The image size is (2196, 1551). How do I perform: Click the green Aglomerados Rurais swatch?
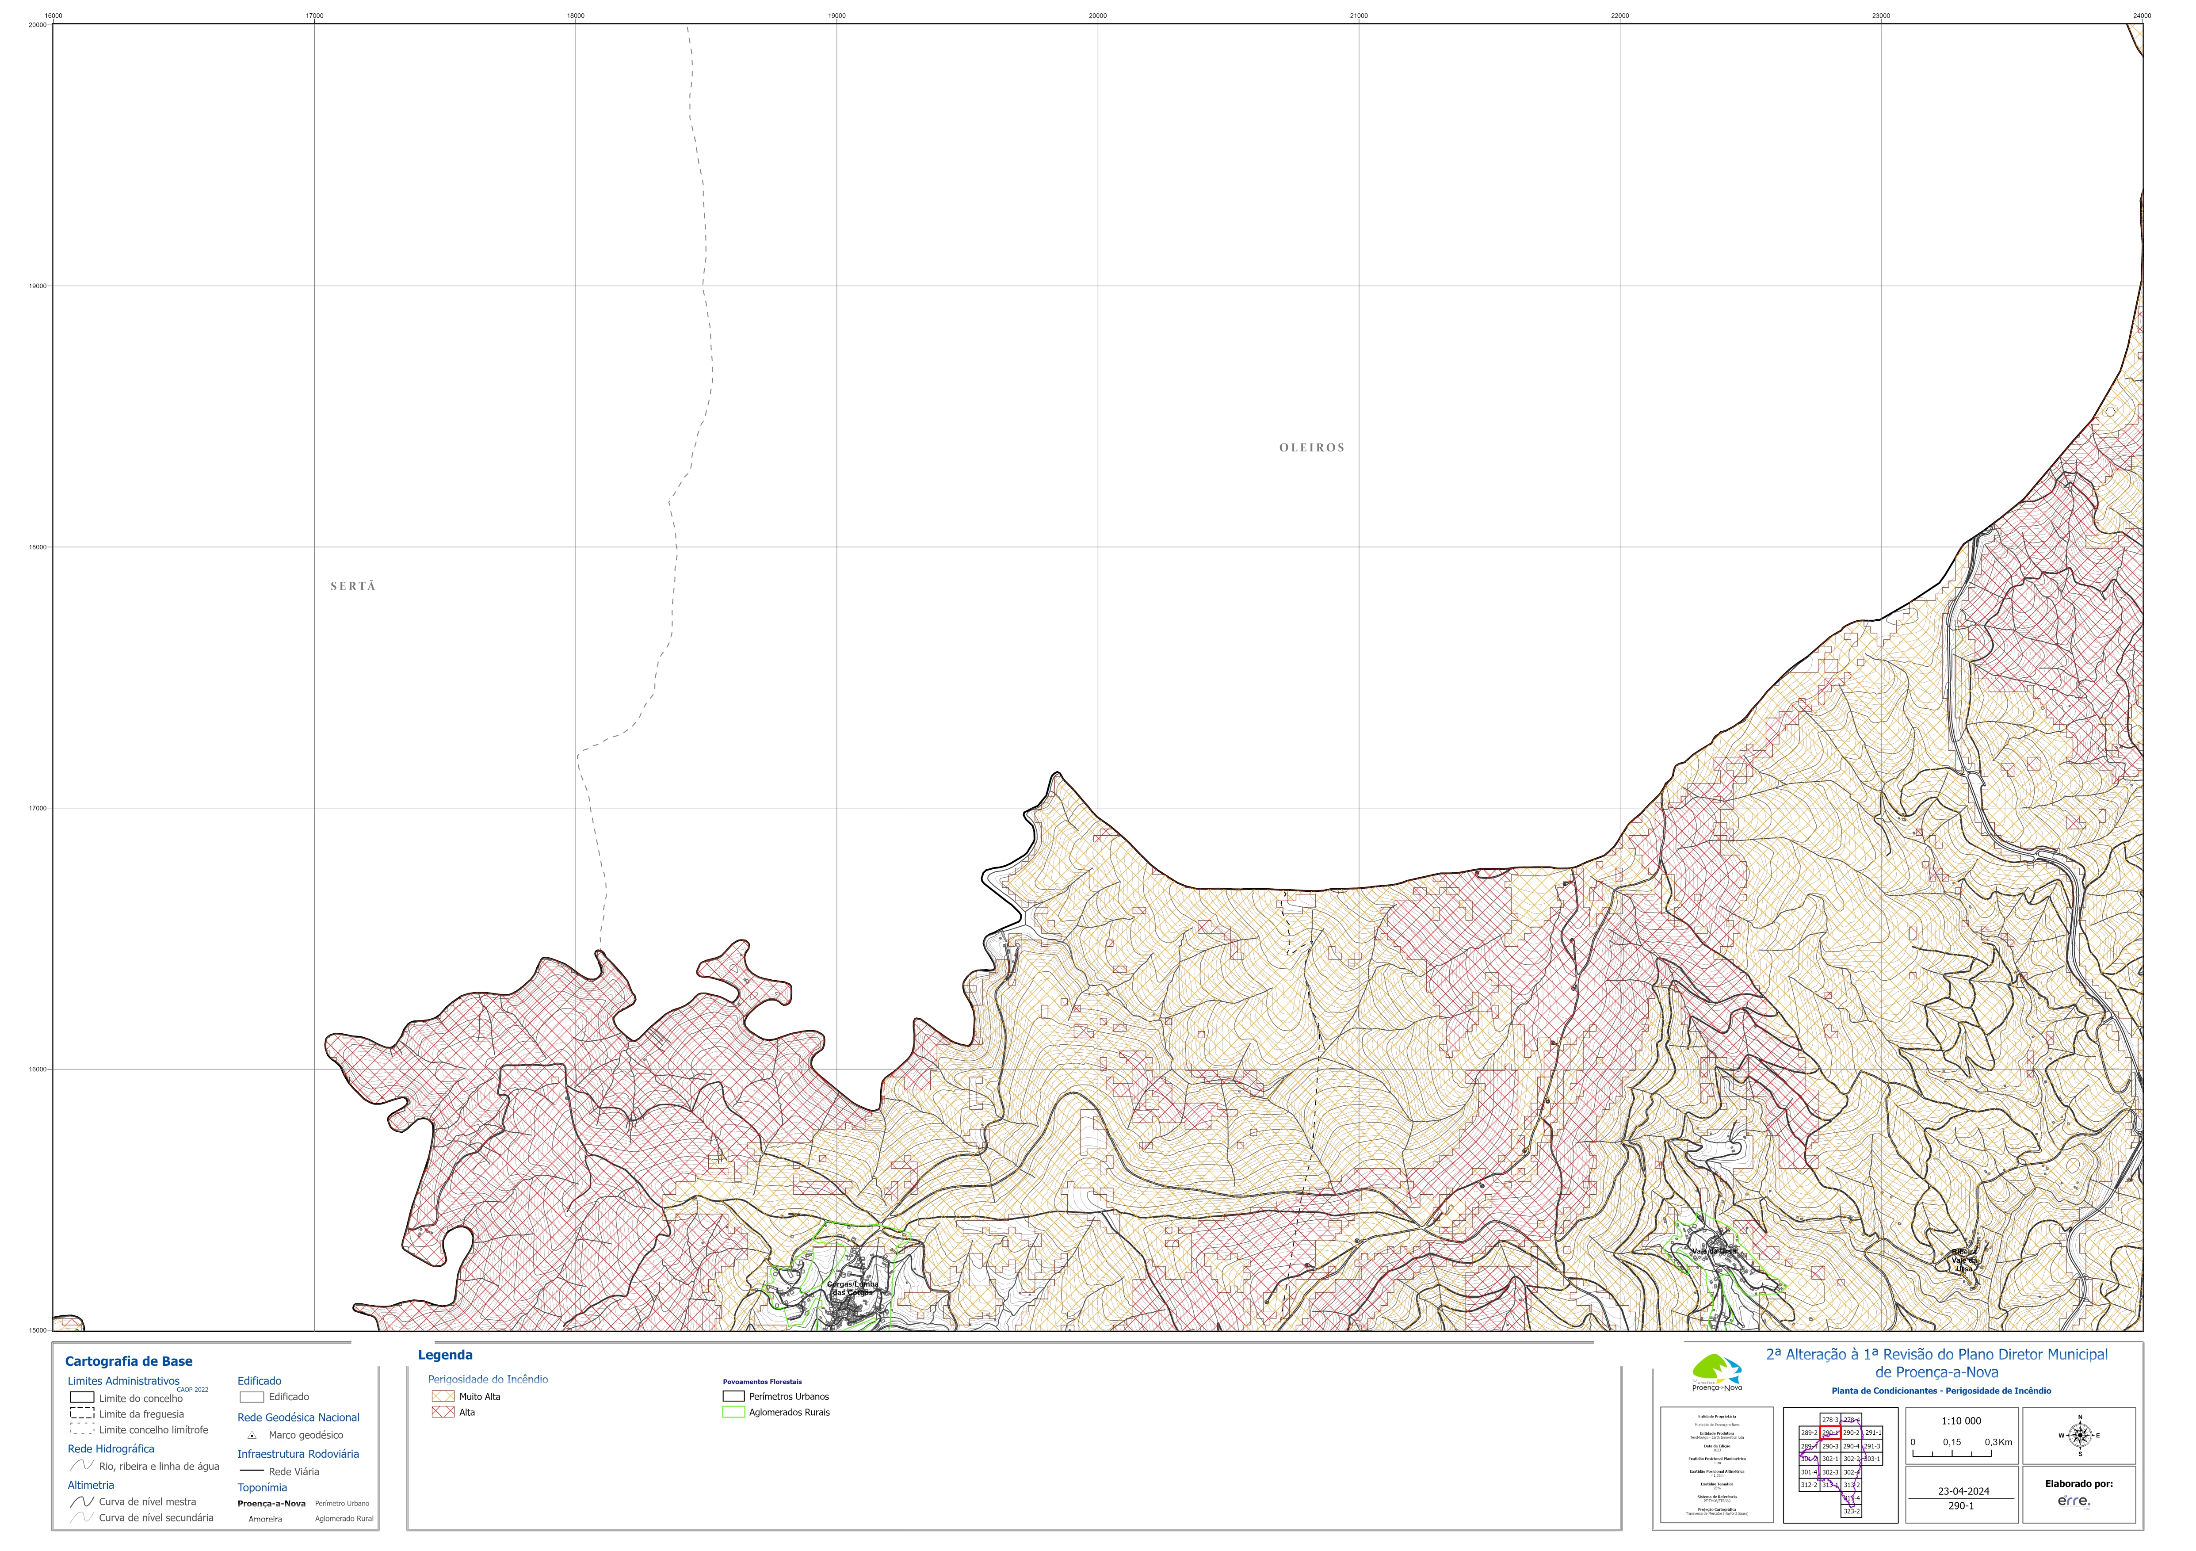(x=733, y=1411)
